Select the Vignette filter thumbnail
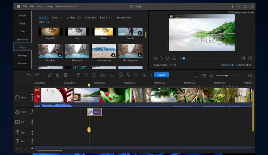The image size is (268, 155). [x=50, y=31]
